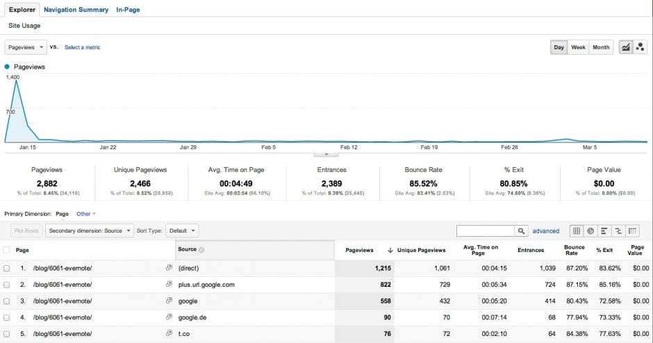Viewport: 653px width, 343px height.
Task: Select the pivot table view icon
Action: click(x=633, y=231)
